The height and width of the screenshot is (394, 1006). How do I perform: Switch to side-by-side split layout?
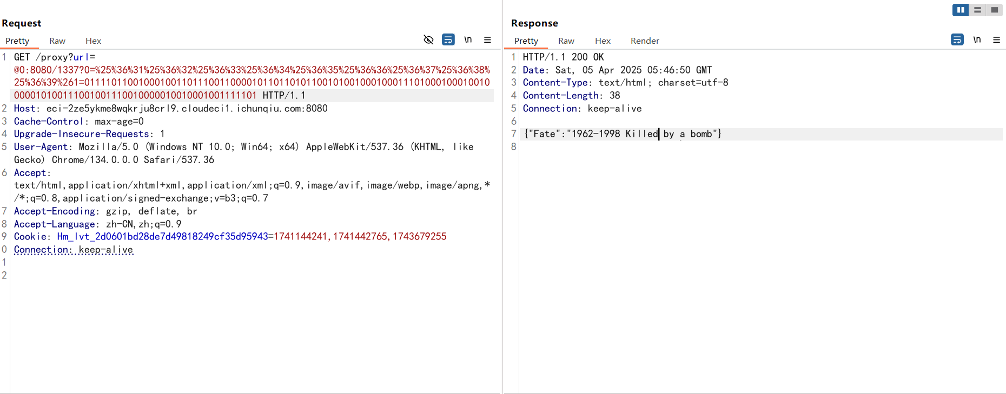pyautogui.click(x=961, y=10)
